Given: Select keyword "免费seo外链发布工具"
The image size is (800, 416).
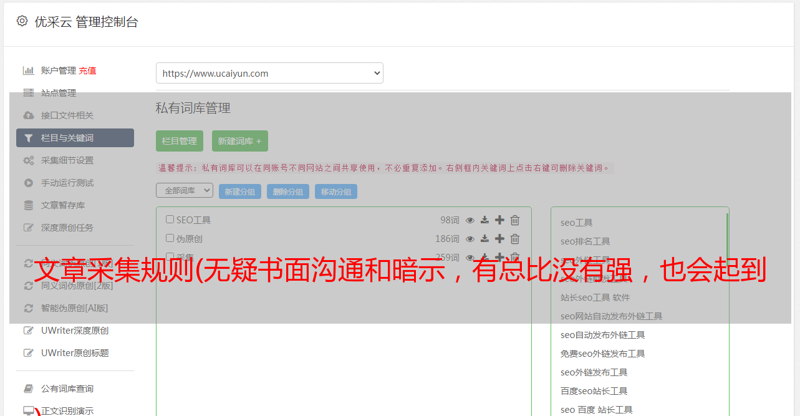Looking at the screenshot, I should [603, 354].
